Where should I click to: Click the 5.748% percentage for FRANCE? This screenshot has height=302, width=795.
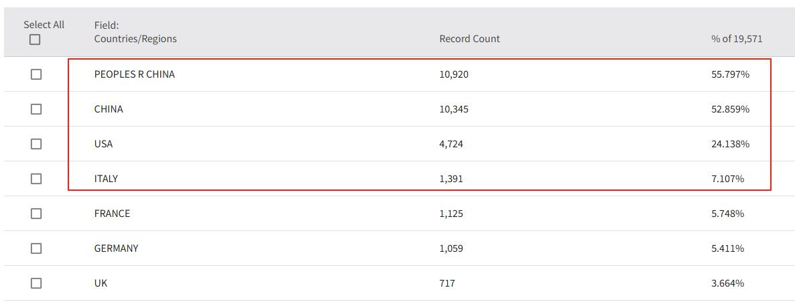(727, 214)
